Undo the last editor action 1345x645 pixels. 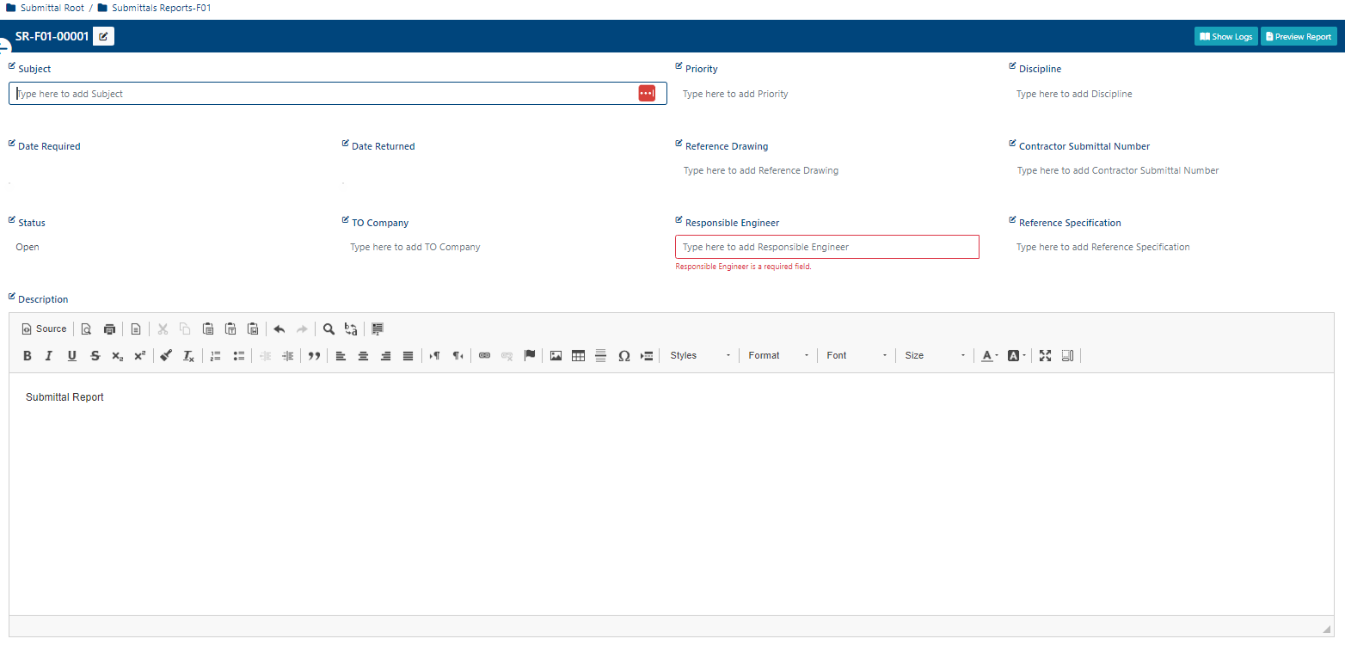[279, 329]
